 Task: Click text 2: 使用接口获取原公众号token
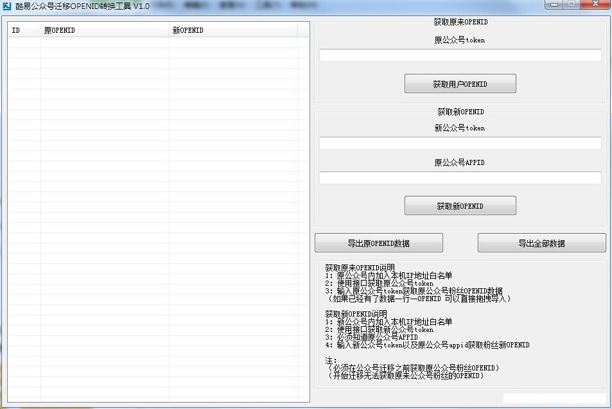point(380,283)
